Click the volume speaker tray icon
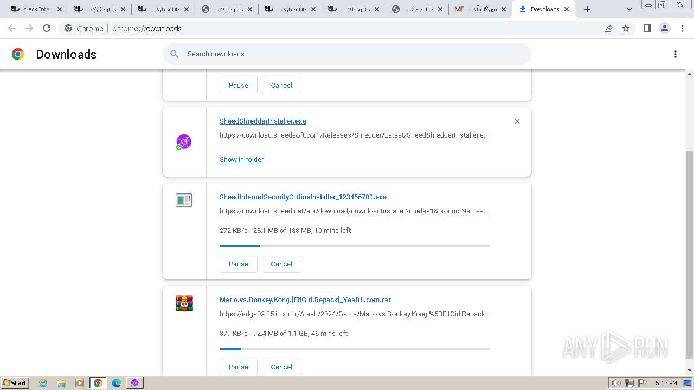The height and width of the screenshot is (390, 694). (616, 383)
